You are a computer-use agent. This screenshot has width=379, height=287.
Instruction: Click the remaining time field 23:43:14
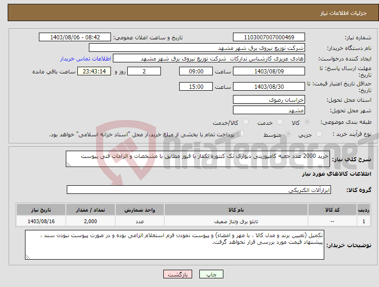click(94, 71)
